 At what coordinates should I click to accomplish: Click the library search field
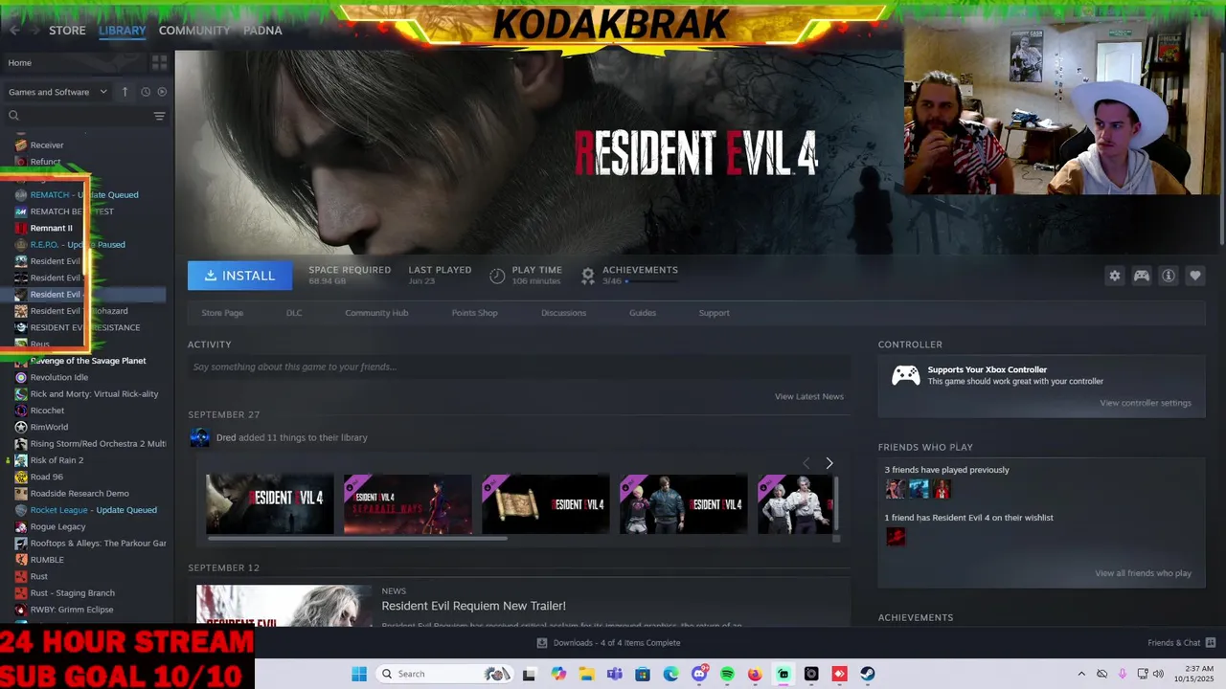tap(77, 116)
